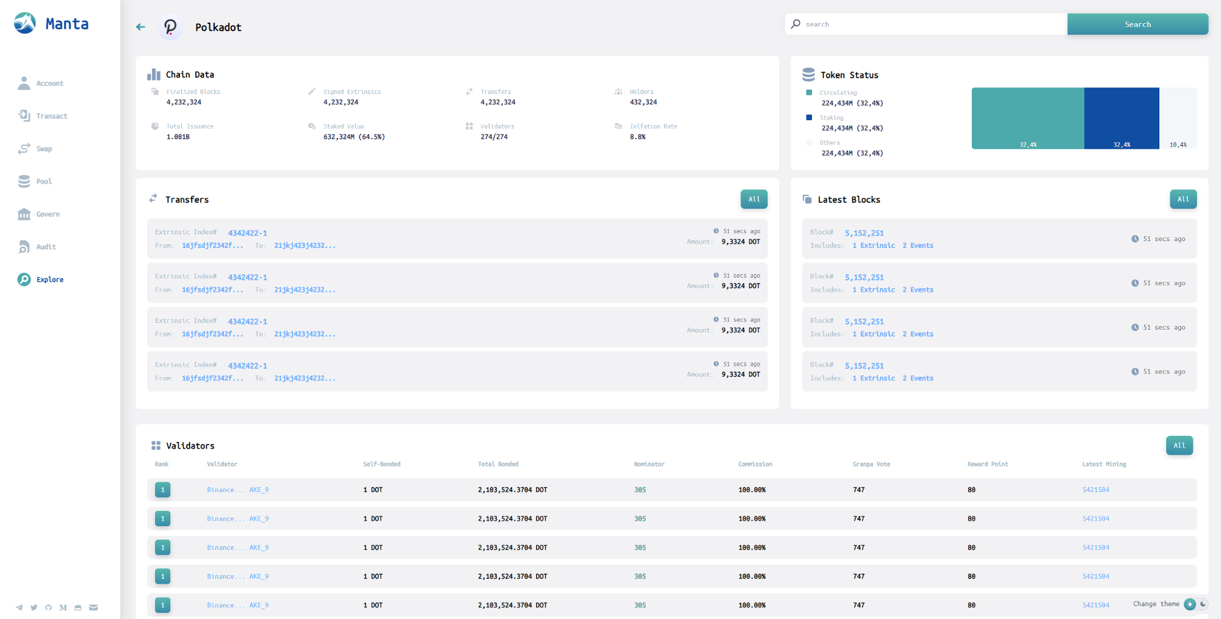Go to Transact in the sidebar
This screenshot has height=619, width=1221.
click(42, 116)
